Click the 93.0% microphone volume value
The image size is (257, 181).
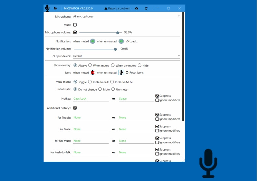(x=128, y=32)
